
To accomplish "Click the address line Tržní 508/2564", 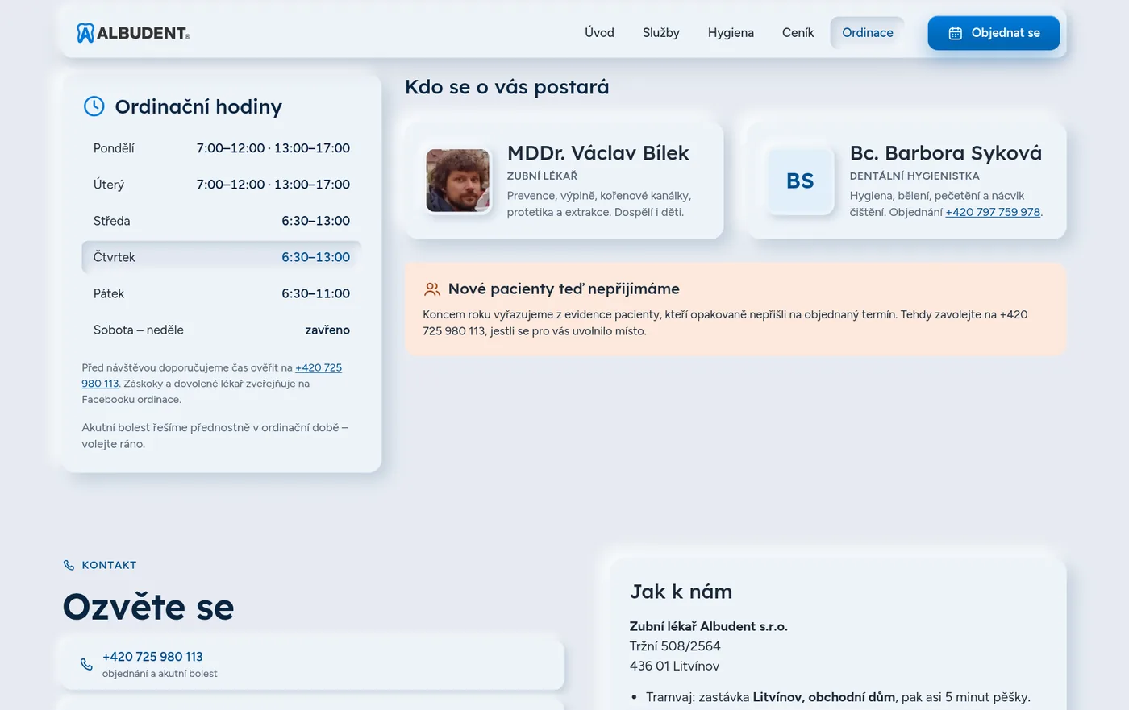I will 675,646.
